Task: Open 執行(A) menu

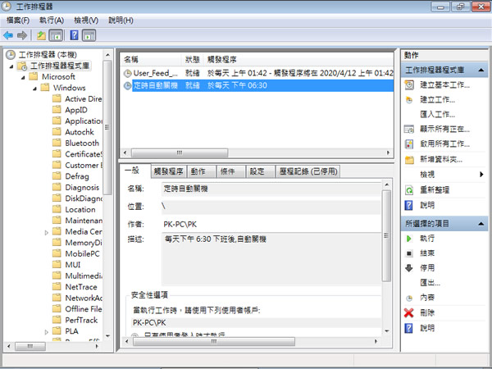Action: point(52,20)
